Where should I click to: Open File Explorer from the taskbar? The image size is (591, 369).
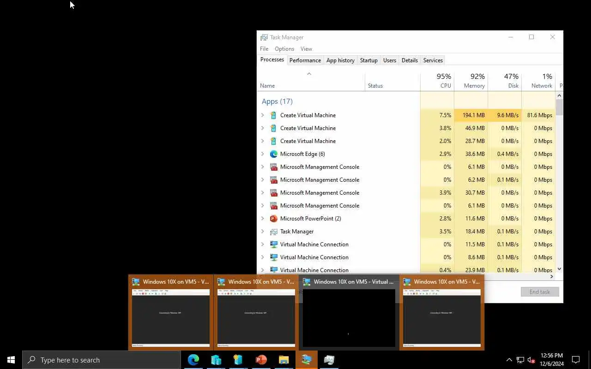point(283,360)
